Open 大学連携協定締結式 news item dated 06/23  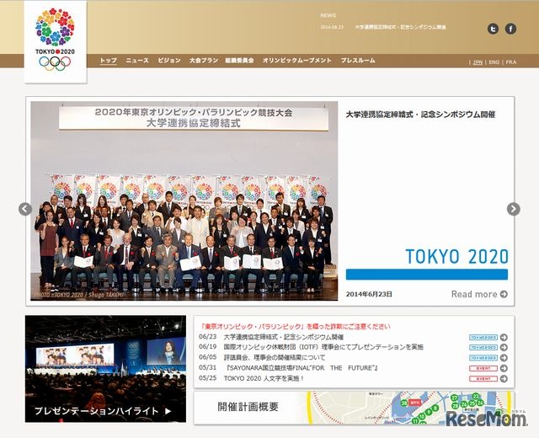(284, 337)
